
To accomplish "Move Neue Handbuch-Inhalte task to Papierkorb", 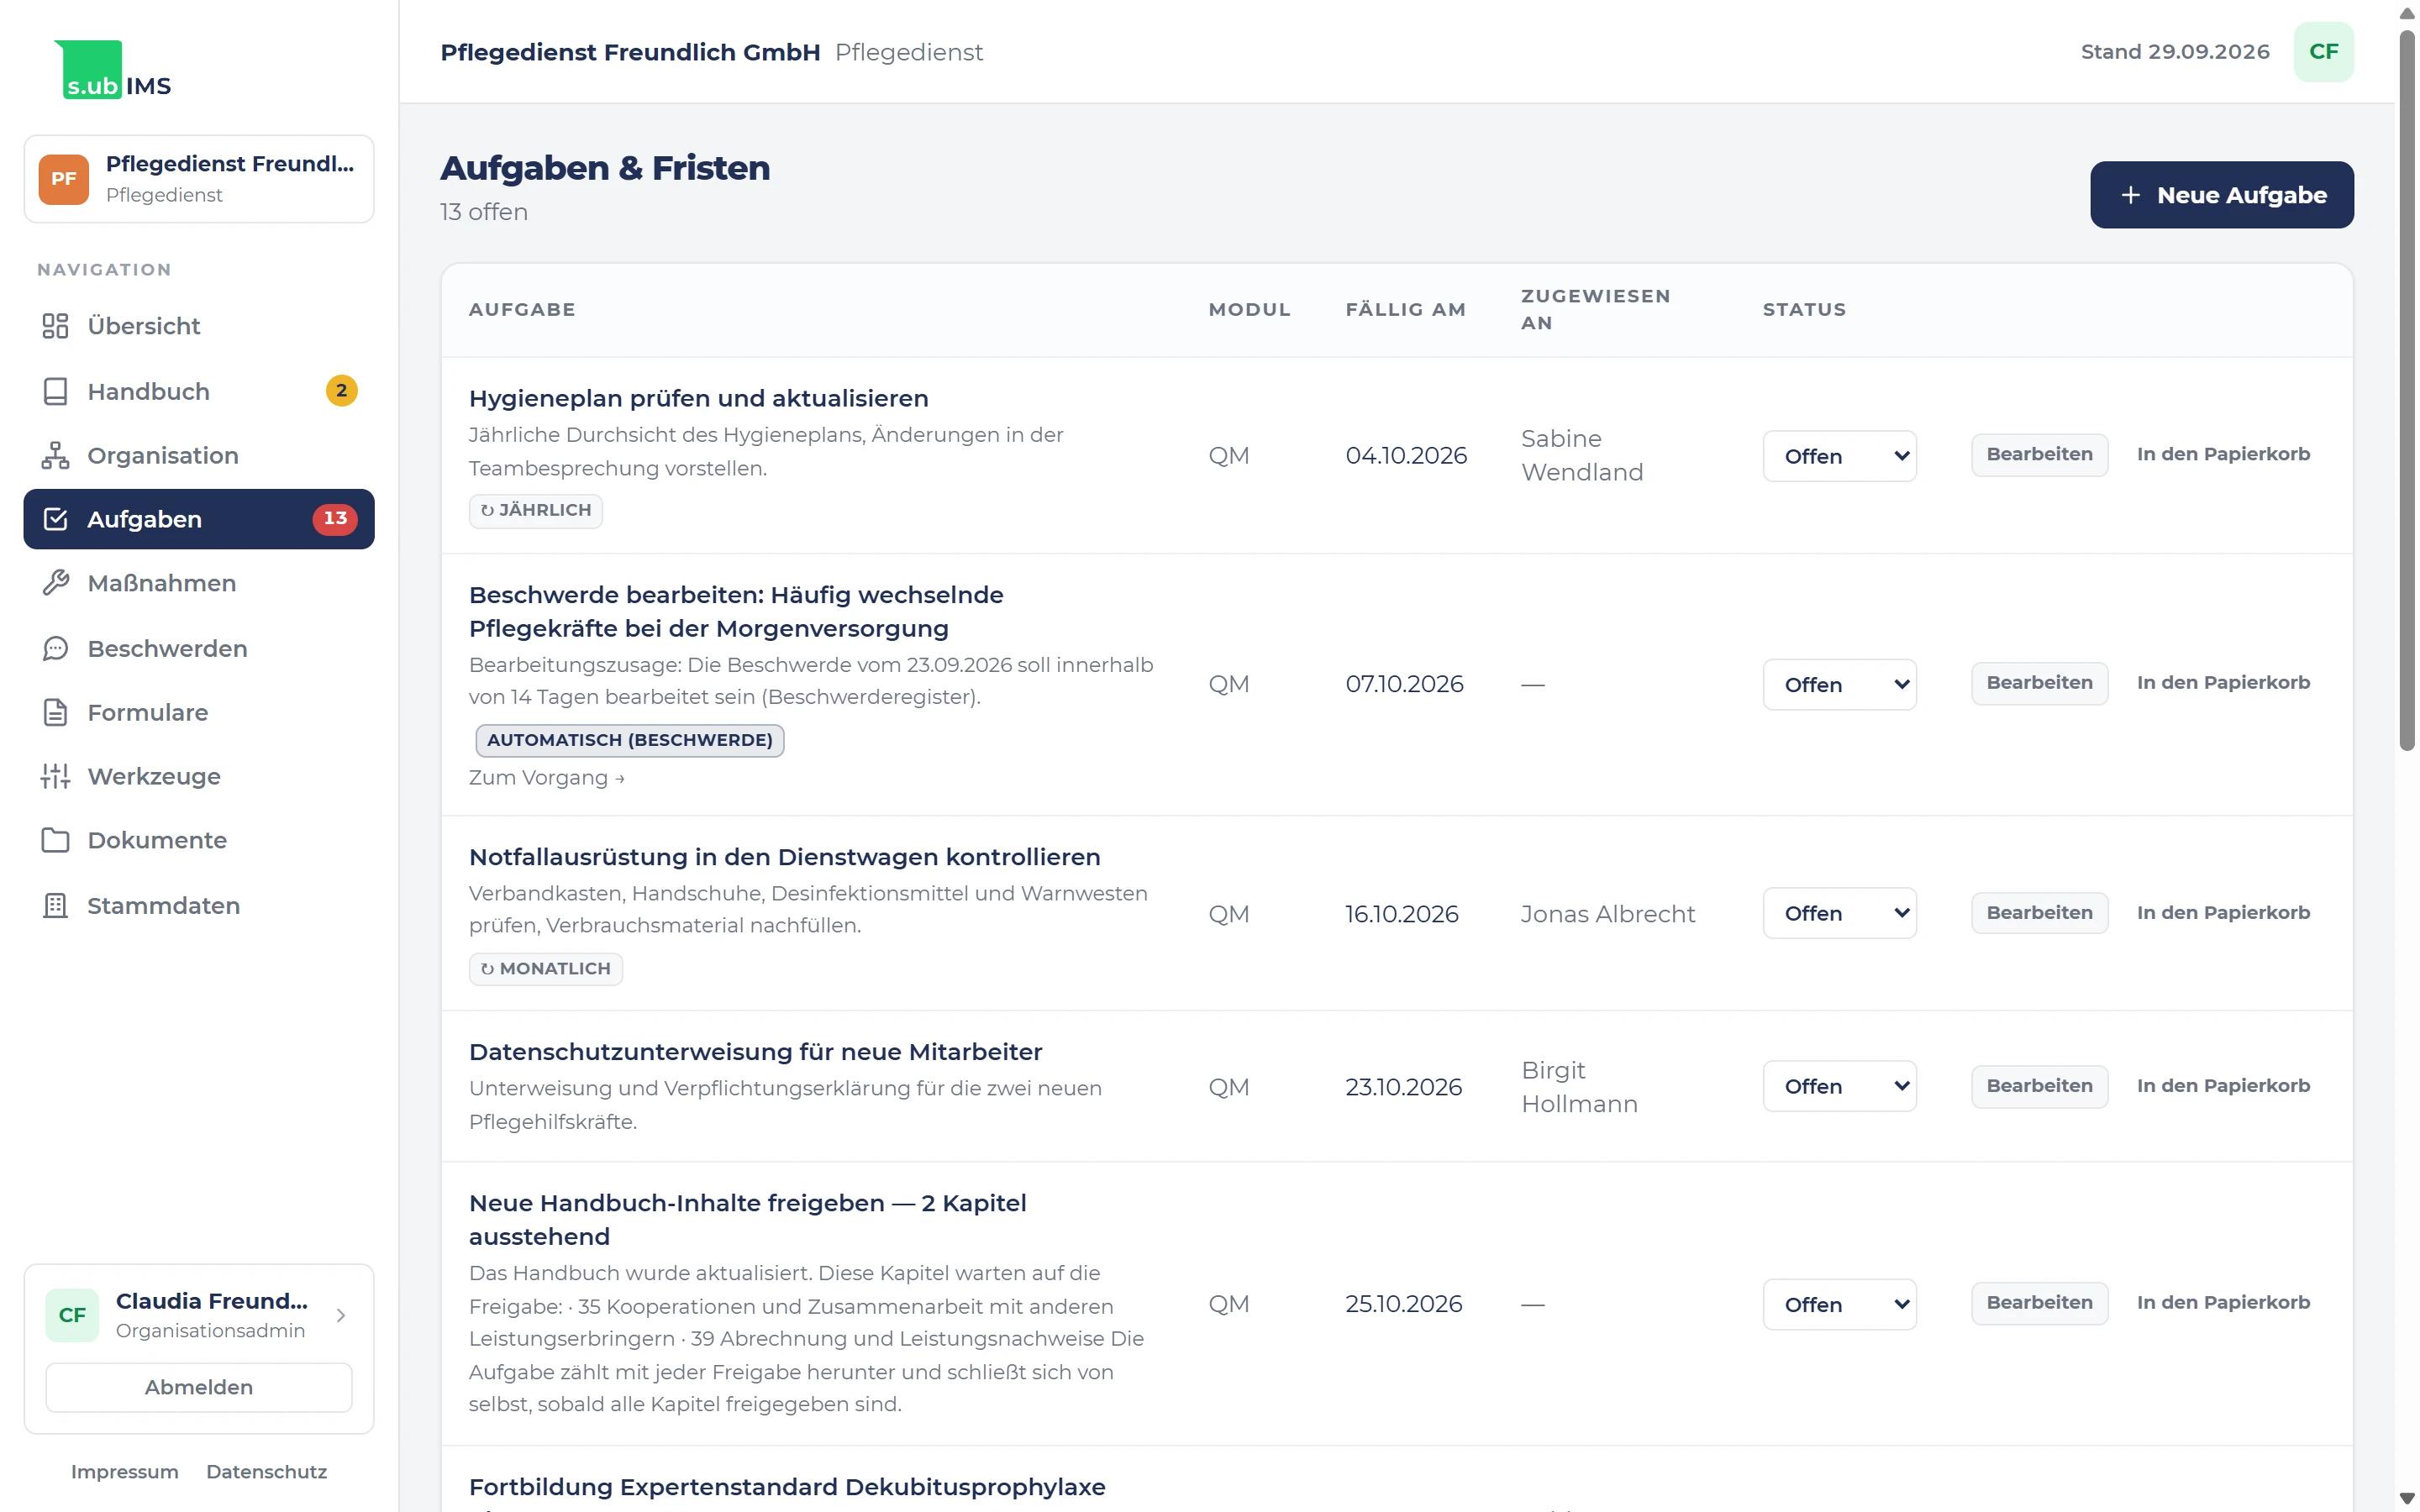I will 2222,1302.
